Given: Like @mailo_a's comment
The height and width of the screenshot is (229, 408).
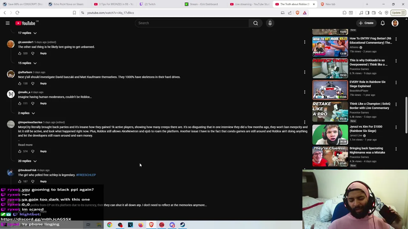Looking at the screenshot, I should (20, 103).
